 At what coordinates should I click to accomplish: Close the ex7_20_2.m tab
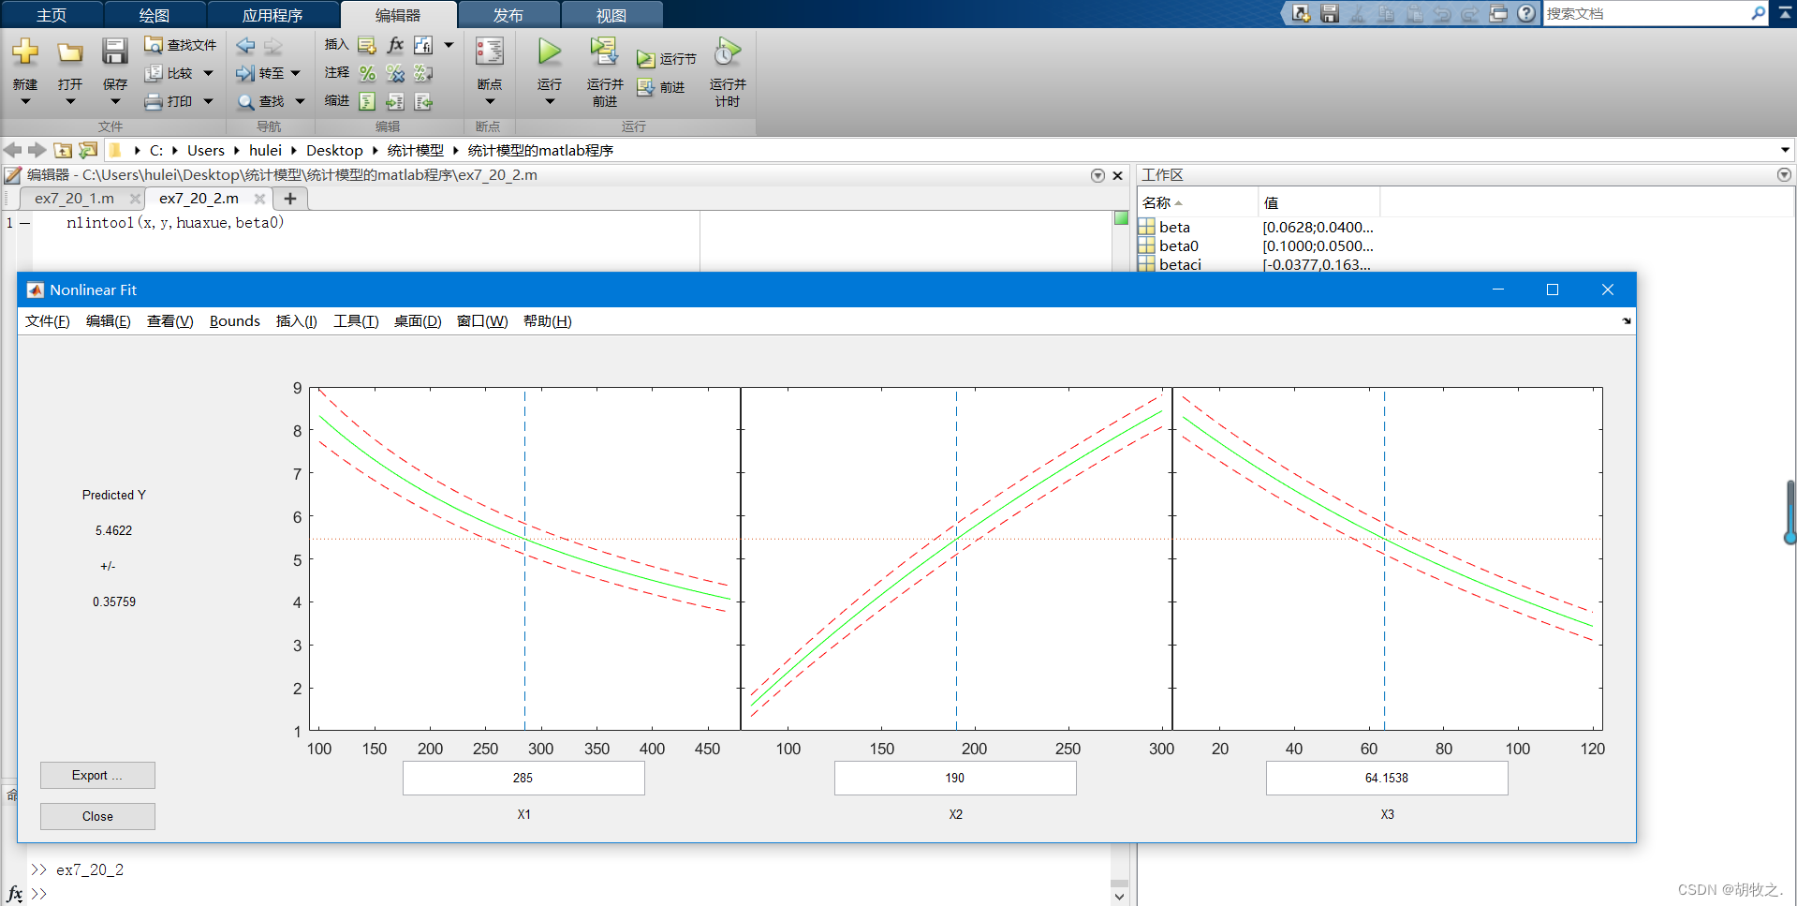259,199
